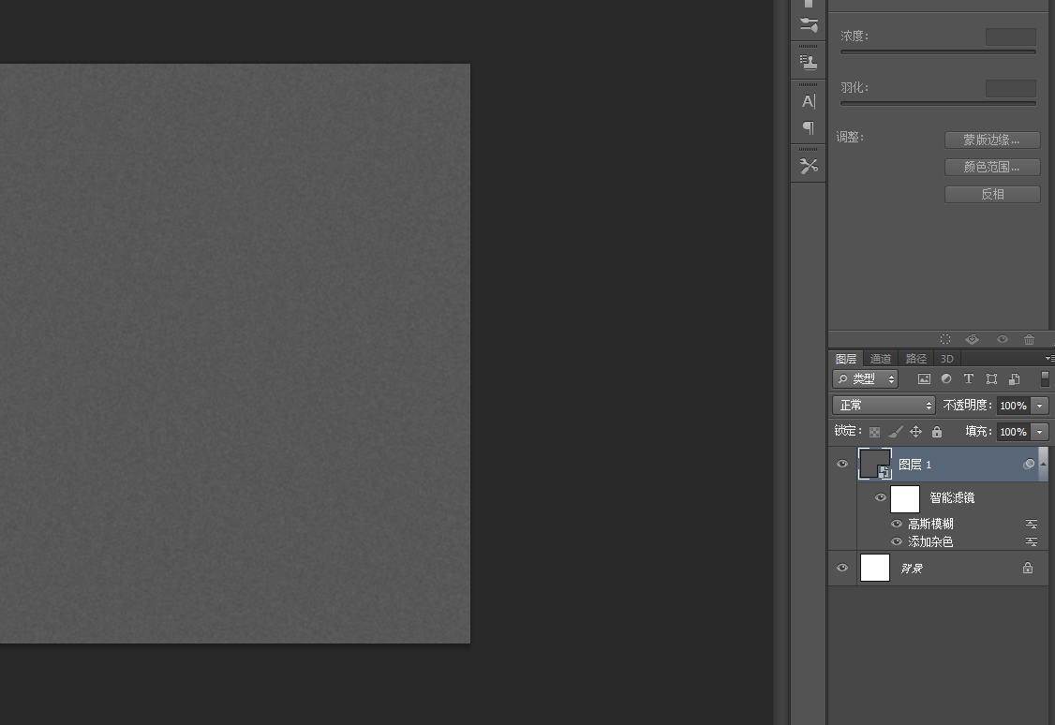
Task: Click smart filter indicator on 图层 1
Action: click(1029, 464)
